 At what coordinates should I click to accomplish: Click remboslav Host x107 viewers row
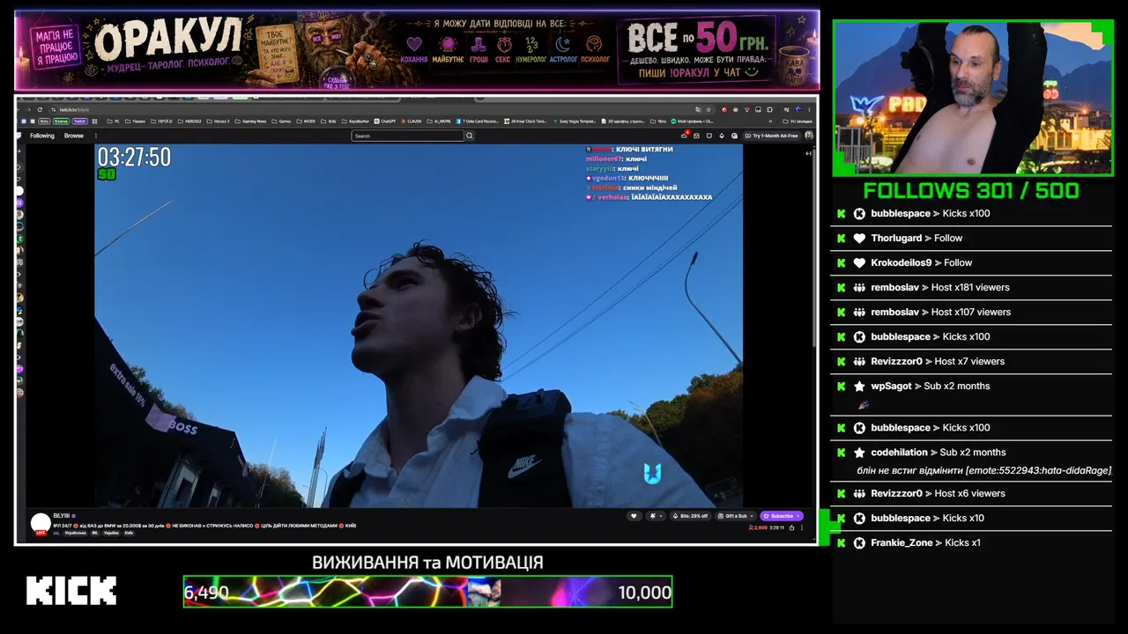(971, 312)
